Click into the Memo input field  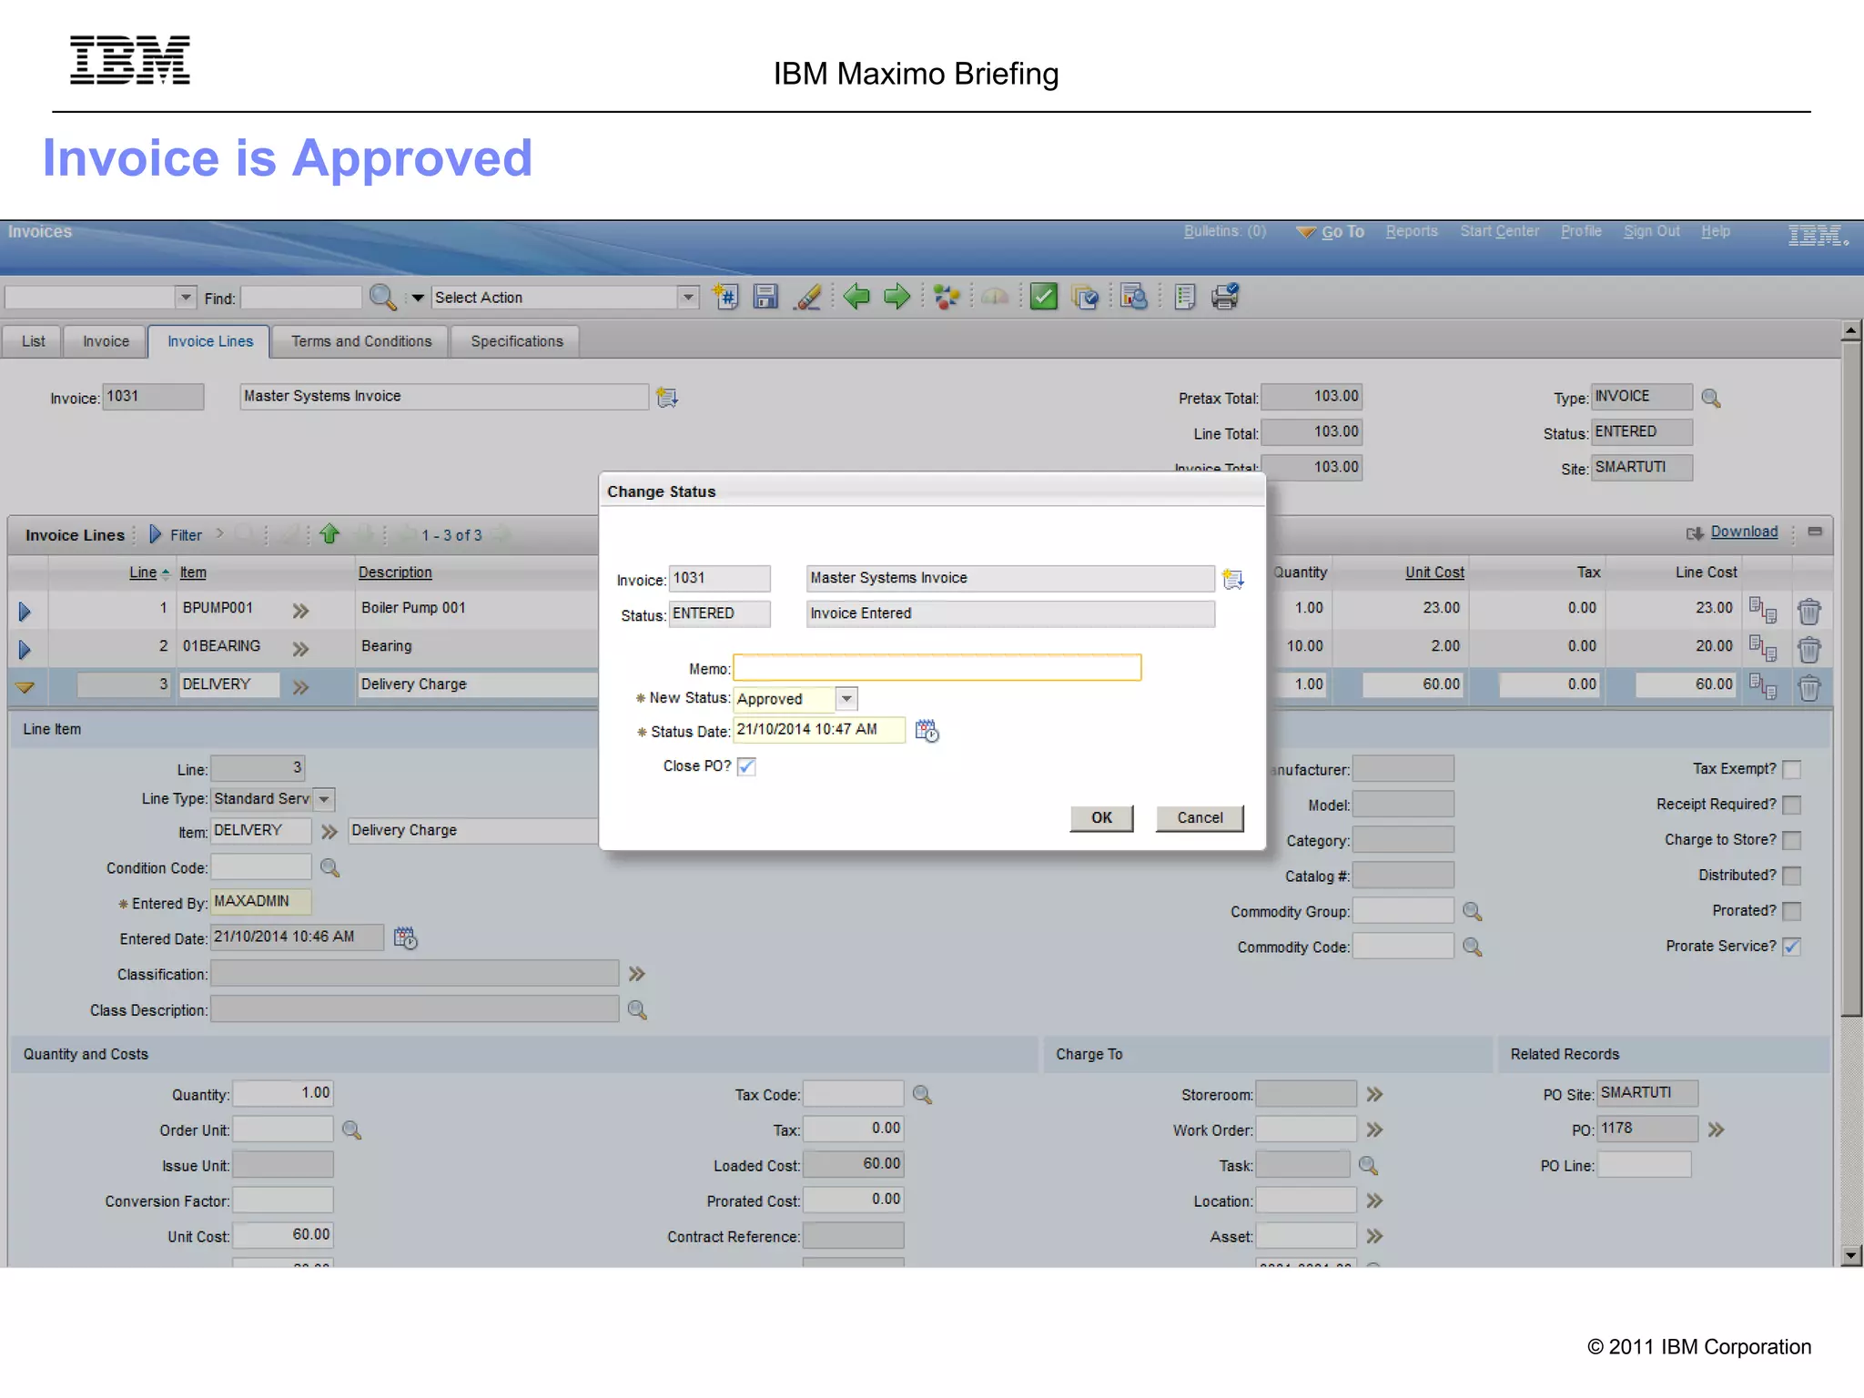click(937, 668)
